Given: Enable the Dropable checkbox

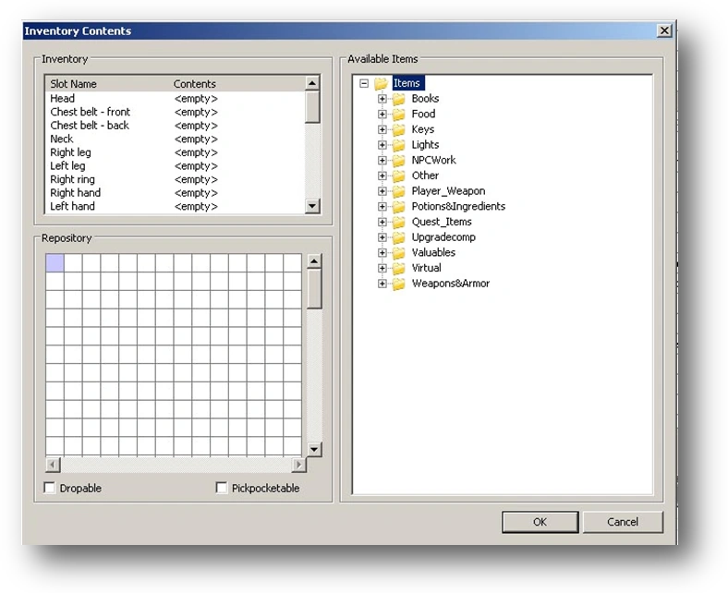Looking at the screenshot, I should coord(49,488).
